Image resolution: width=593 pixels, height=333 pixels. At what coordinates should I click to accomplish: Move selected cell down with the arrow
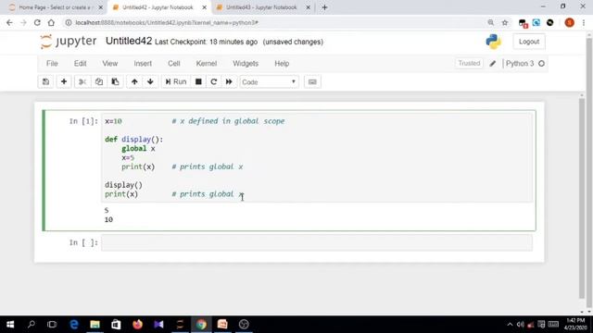click(150, 82)
